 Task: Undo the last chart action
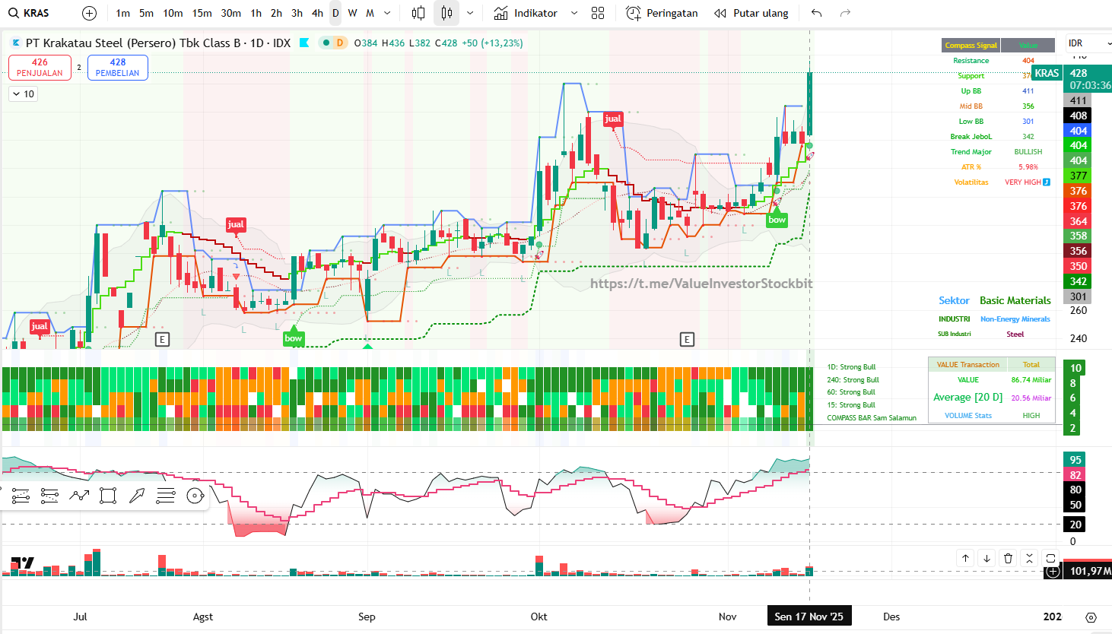coord(817,13)
